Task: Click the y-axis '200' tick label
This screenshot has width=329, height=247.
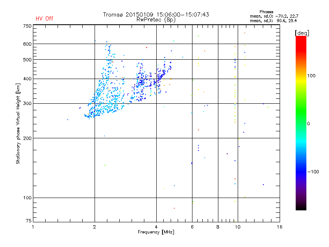Action: point(27,138)
